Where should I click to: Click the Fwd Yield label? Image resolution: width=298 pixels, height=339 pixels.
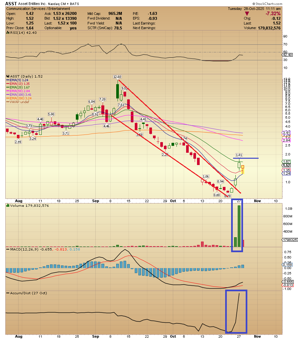pyautogui.click(x=96, y=23)
